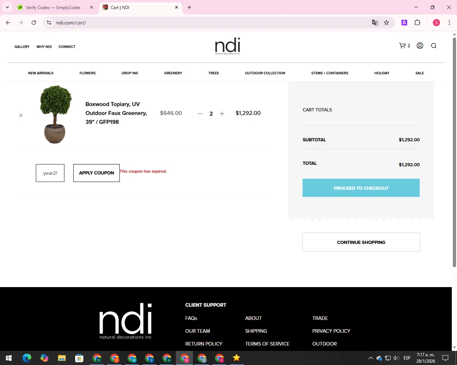Go back to the previous page

[x=8, y=23]
